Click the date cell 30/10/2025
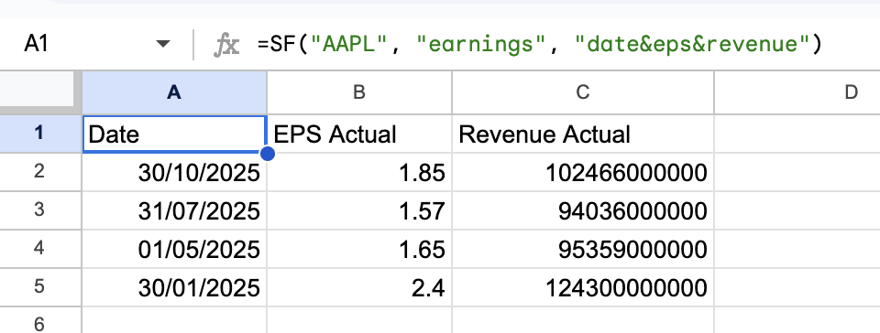The height and width of the screenshot is (333, 880). pyautogui.click(x=174, y=172)
